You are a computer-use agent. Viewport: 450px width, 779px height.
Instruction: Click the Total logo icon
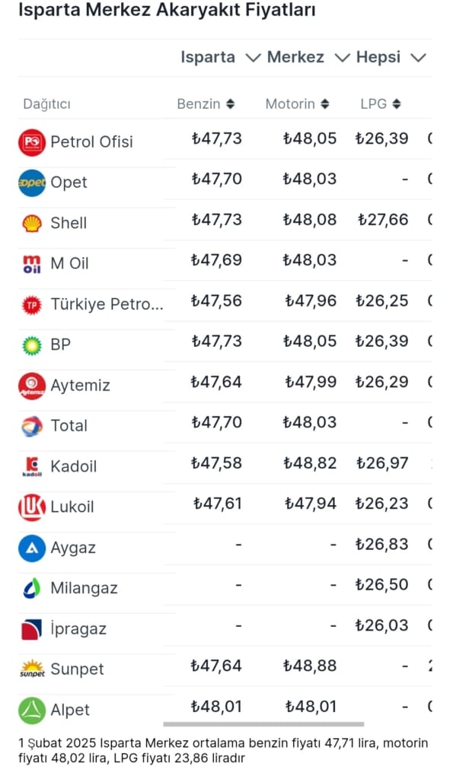(32, 426)
